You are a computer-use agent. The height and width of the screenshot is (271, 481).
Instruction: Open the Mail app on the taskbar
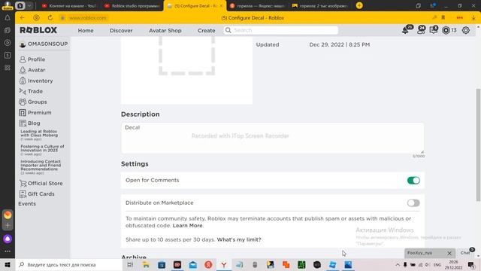[x=193, y=264]
